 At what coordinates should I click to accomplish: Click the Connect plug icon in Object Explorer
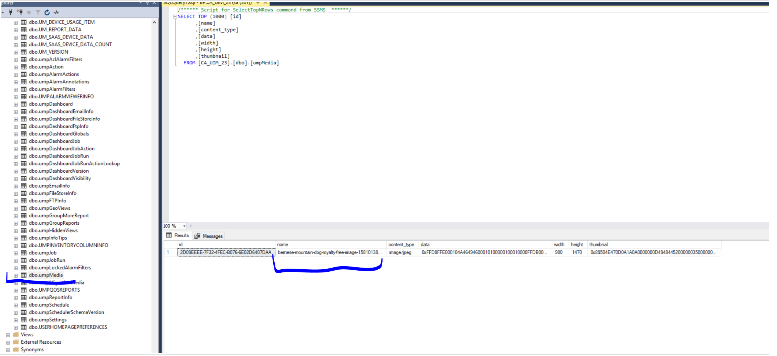(x=11, y=12)
